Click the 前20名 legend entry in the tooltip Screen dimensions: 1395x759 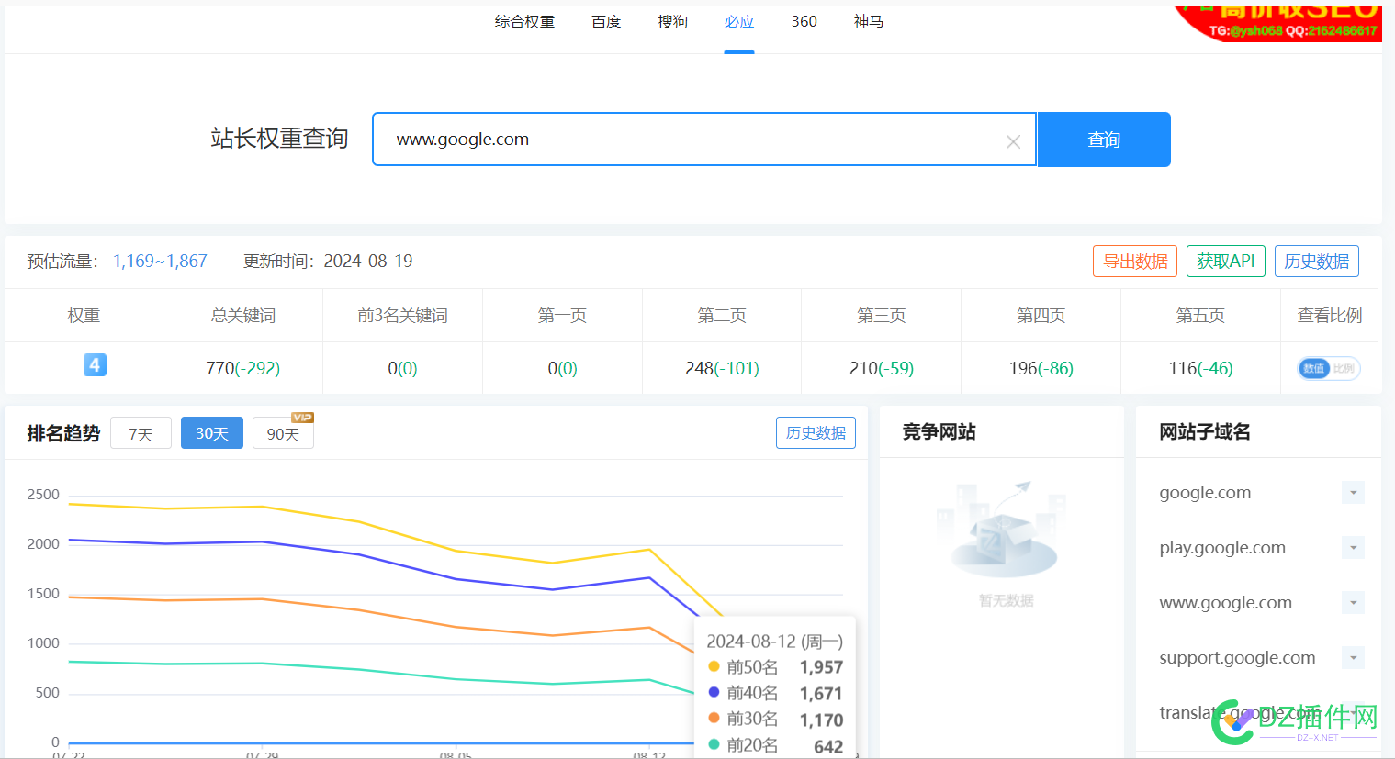[775, 745]
